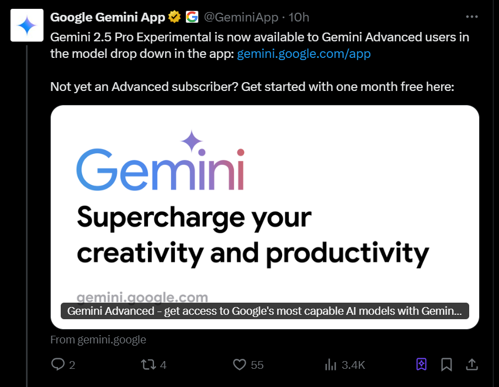Image resolution: width=499 pixels, height=387 pixels.
Task: Like the post with the heart icon
Action: (x=238, y=364)
